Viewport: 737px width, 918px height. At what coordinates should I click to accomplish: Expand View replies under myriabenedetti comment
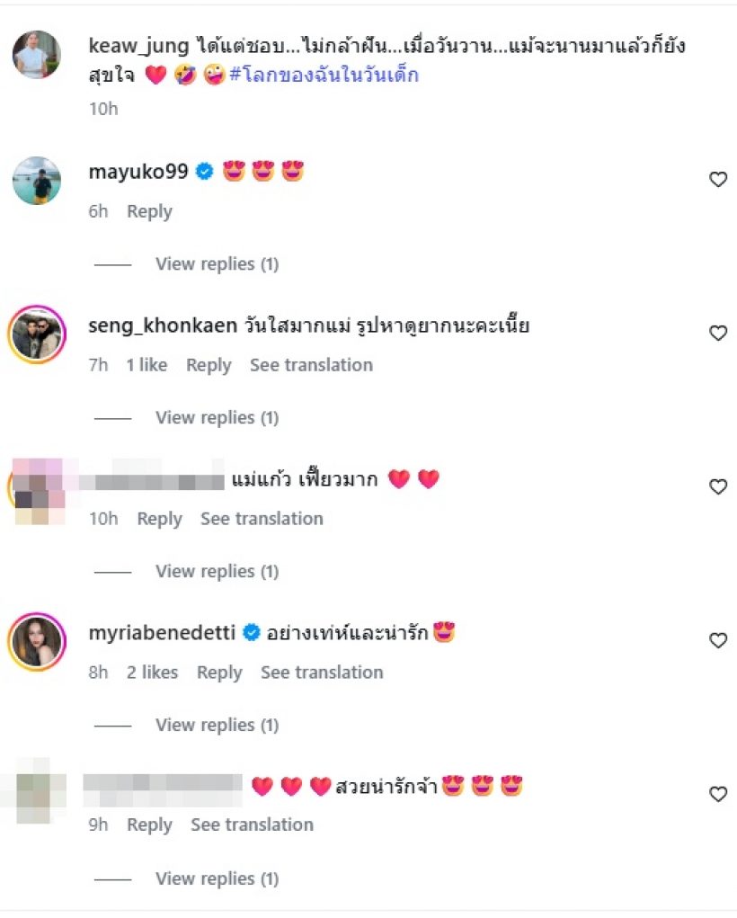[x=217, y=725]
